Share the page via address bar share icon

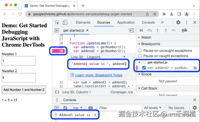[x=147, y=14]
